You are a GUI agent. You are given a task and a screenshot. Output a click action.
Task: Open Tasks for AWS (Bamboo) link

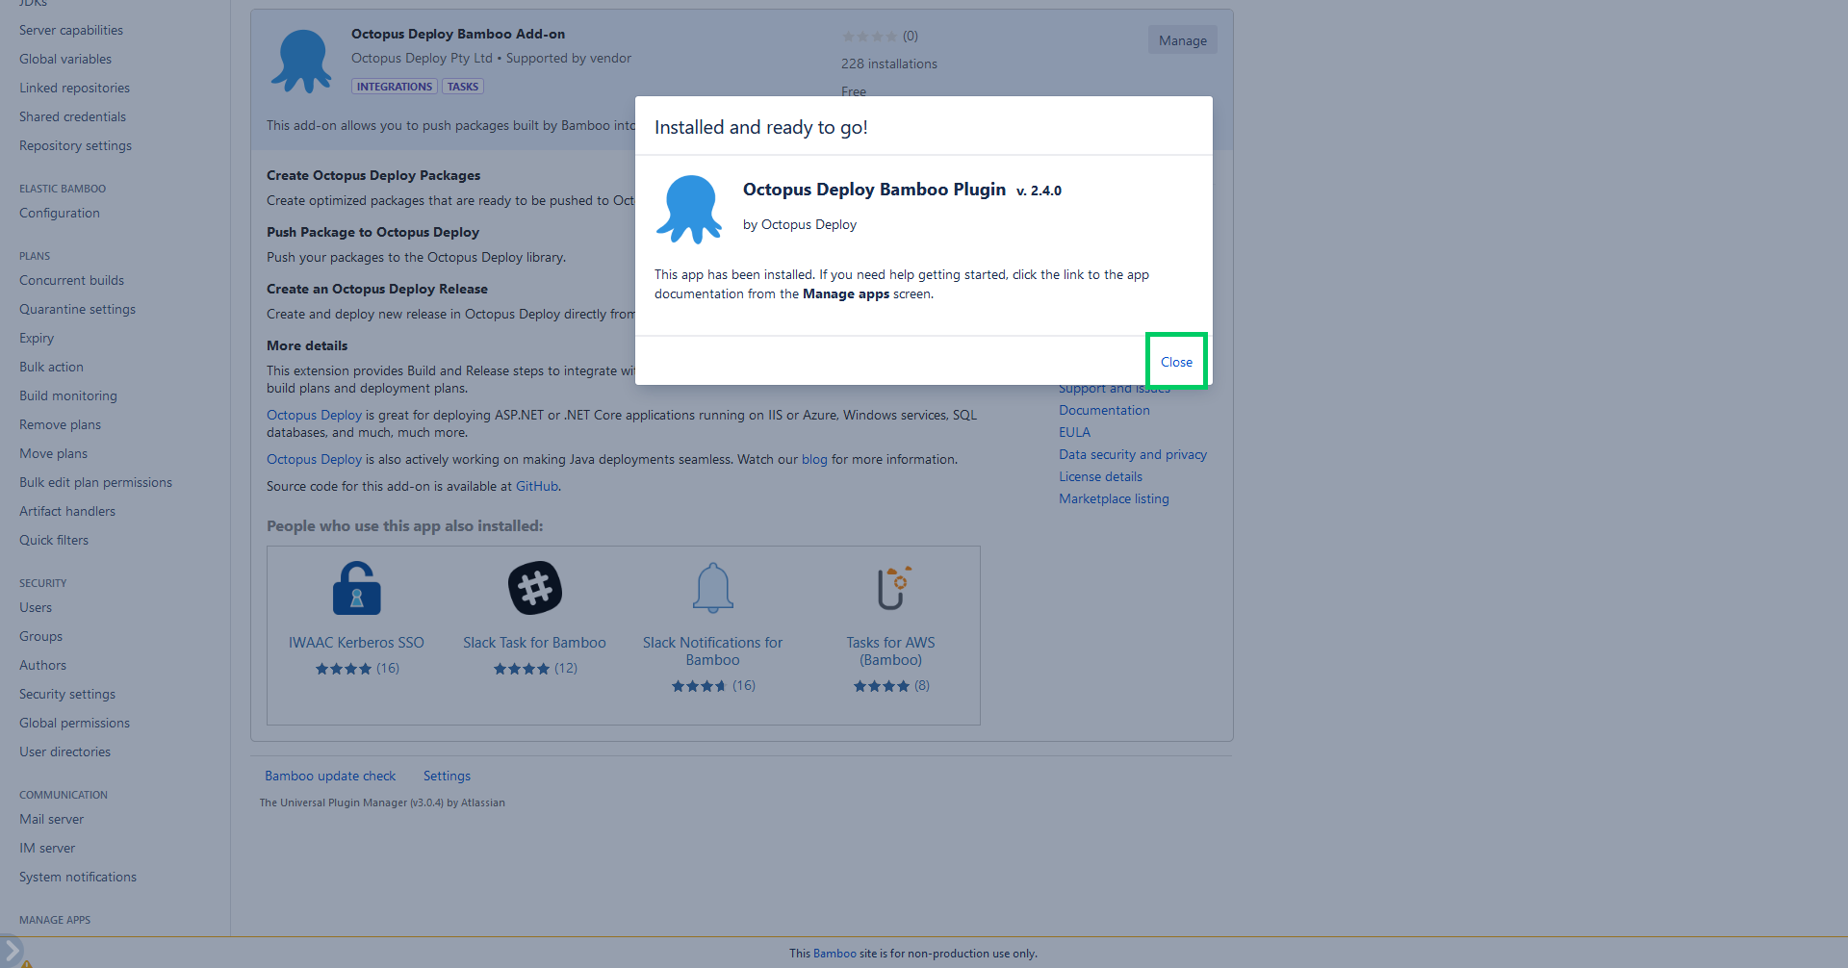click(891, 651)
